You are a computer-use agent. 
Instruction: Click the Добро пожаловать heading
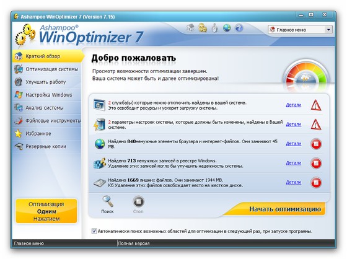pos(134,58)
